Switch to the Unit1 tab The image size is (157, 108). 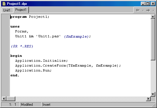pos(7,10)
